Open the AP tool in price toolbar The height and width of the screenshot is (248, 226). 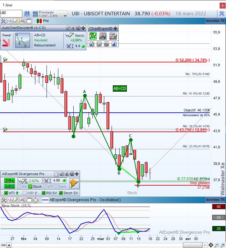(23, 21)
